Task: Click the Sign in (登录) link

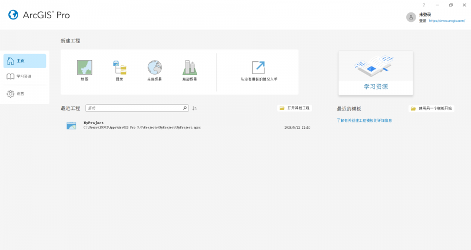Action: click(422, 21)
